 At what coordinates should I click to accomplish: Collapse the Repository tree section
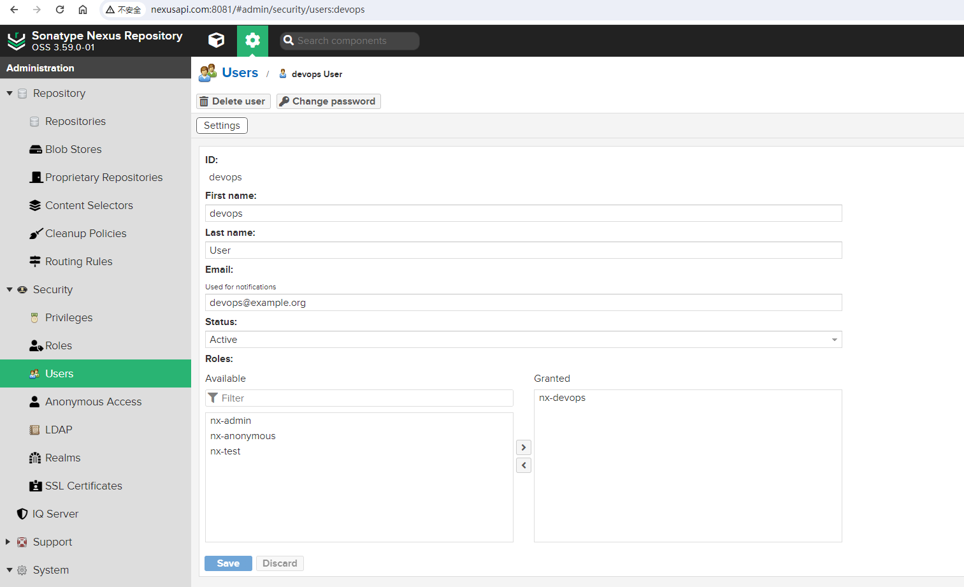click(x=10, y=93)
